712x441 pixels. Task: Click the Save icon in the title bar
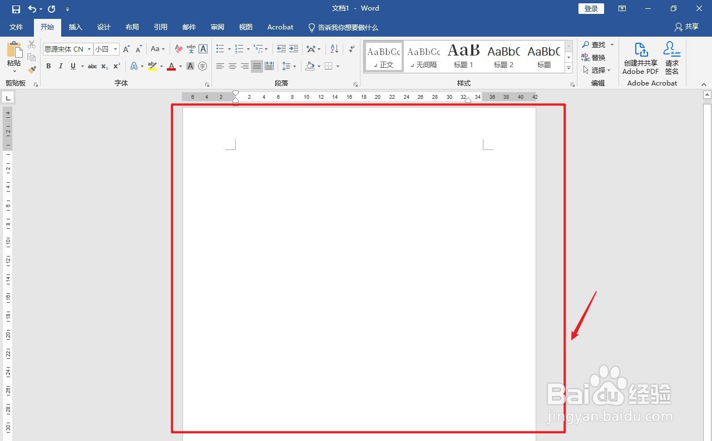(x=16, y=9)
